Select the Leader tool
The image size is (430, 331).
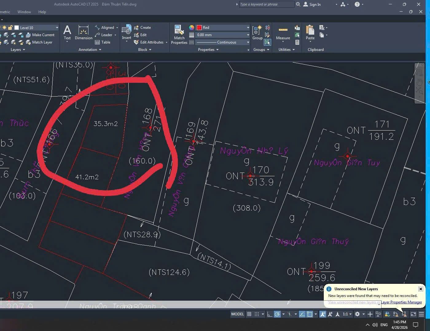click(x=104, y=35)
